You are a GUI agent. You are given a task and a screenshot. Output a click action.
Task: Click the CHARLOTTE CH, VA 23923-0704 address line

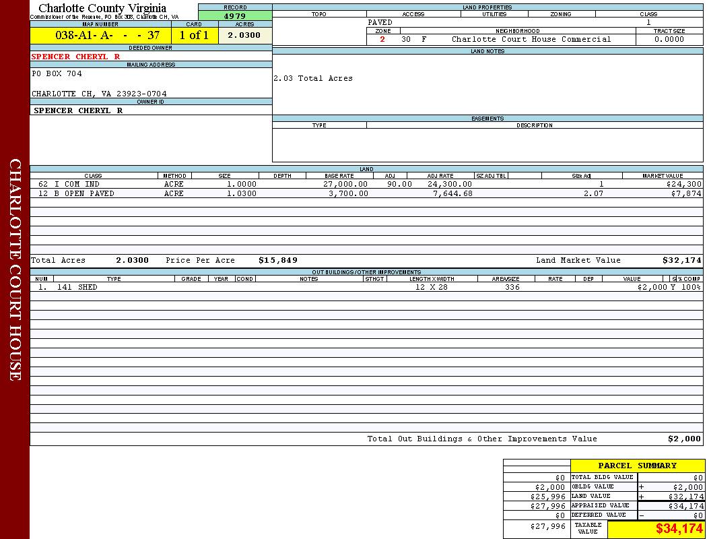coord(99,94)
